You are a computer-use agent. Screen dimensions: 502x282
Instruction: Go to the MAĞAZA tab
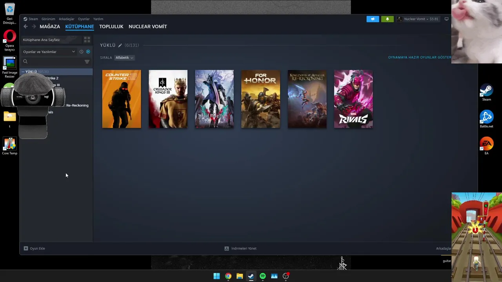(x=50, y=27)
